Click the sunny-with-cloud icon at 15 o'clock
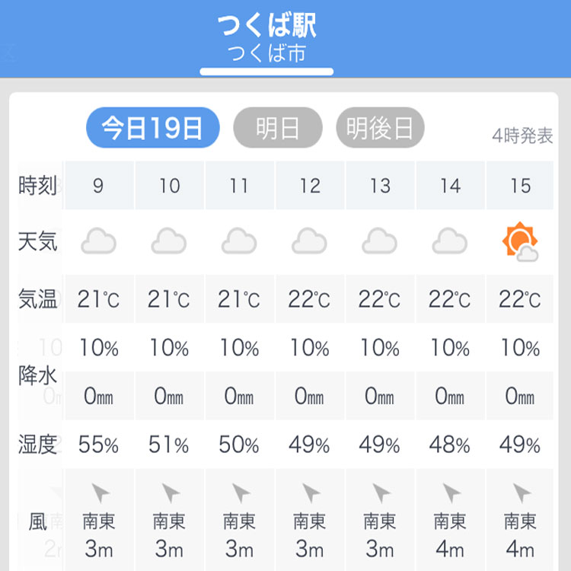571x571 pixels. point(520,241)
